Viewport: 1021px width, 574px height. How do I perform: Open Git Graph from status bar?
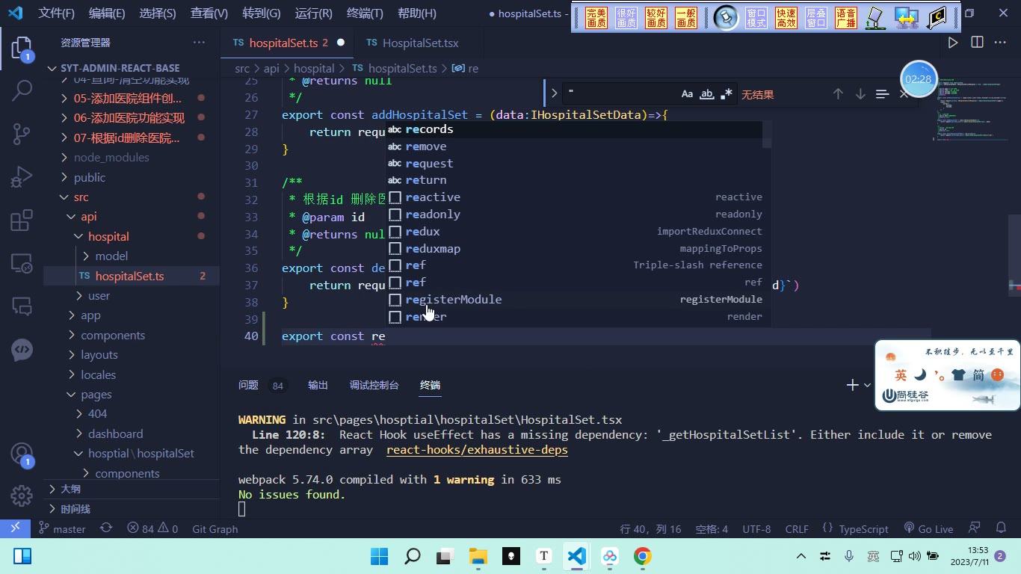click(215, 528)
